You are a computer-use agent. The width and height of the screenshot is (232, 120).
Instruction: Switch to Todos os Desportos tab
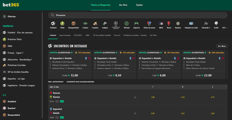click(x=101, y=5)
